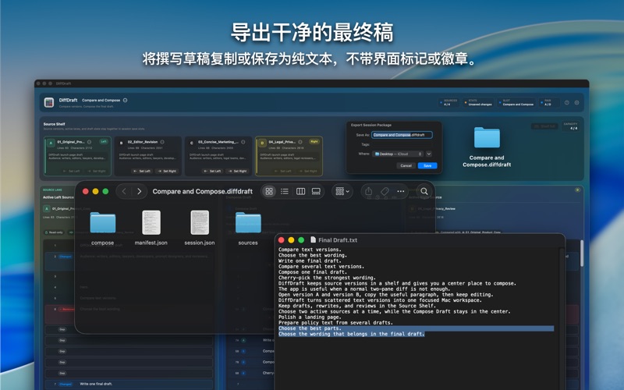This screenshot has width=624, height=390.
Task: Click the Final Draft.txt document proxy icon
Action: 314,240
